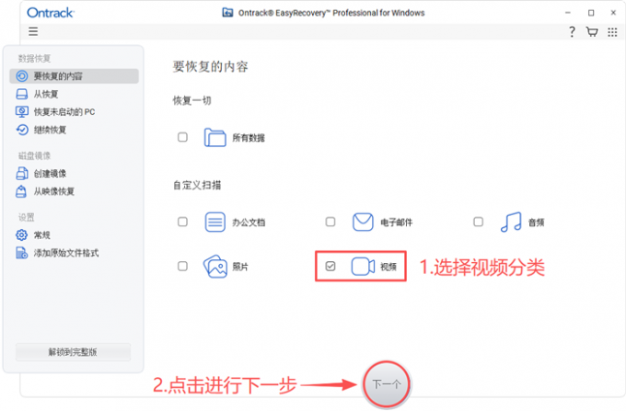Open the hamburger menu
This screenshot has width=626, height=411.
point(33,31)
